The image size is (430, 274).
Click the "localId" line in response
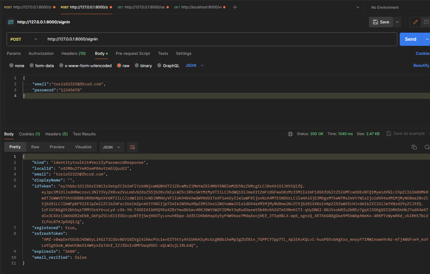click(x=82, y=169)
